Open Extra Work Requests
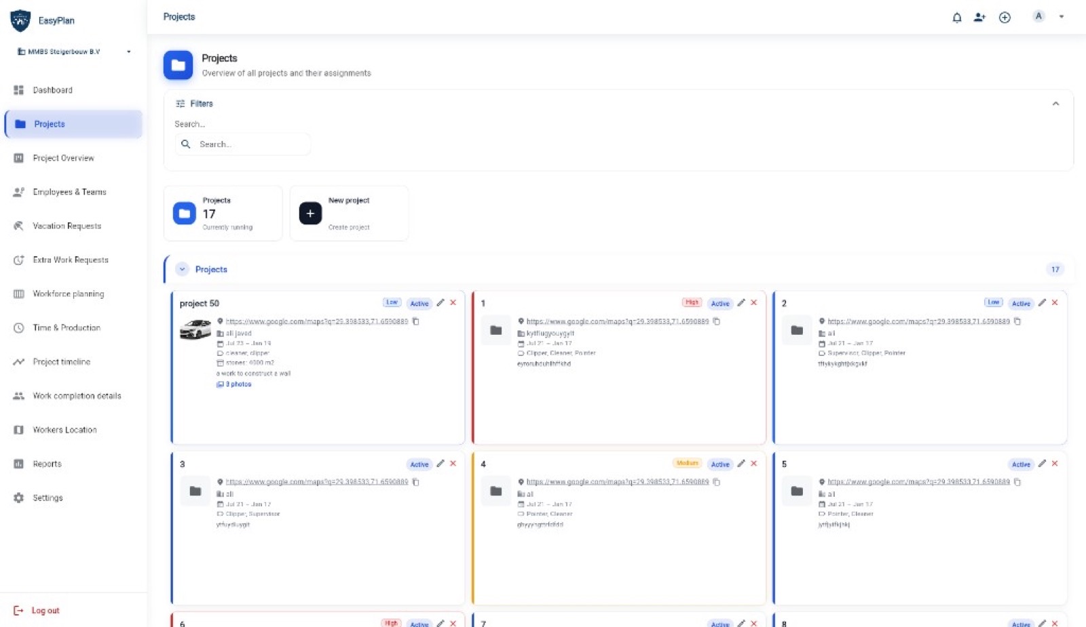 pyautogui.click(x=73, y=260)
